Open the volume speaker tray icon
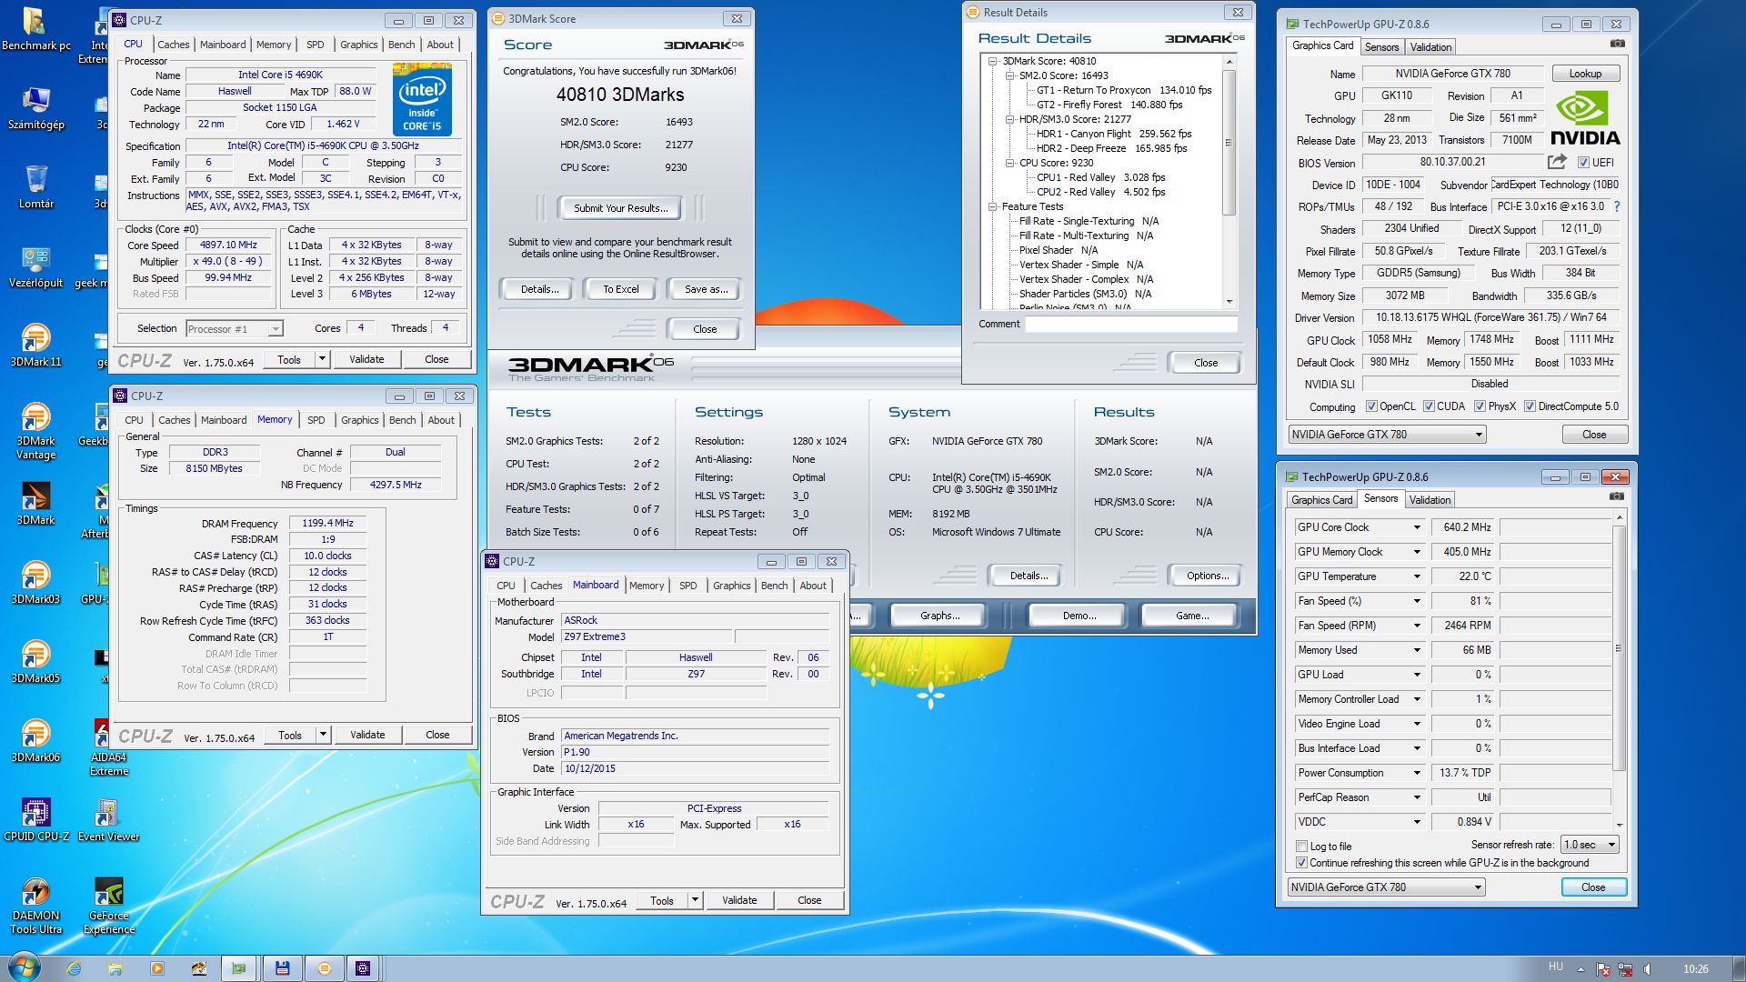Viewport: 1746px width, 982px height. click(x=1648, y=969)
